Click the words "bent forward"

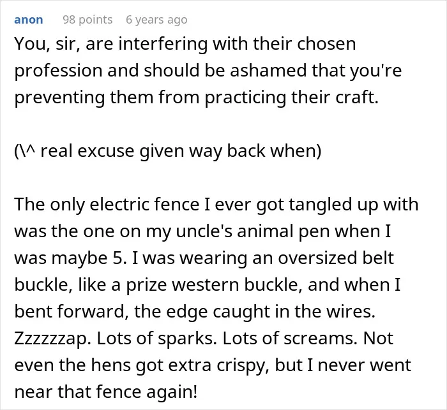pyautogui.click(x=71, y=311)
